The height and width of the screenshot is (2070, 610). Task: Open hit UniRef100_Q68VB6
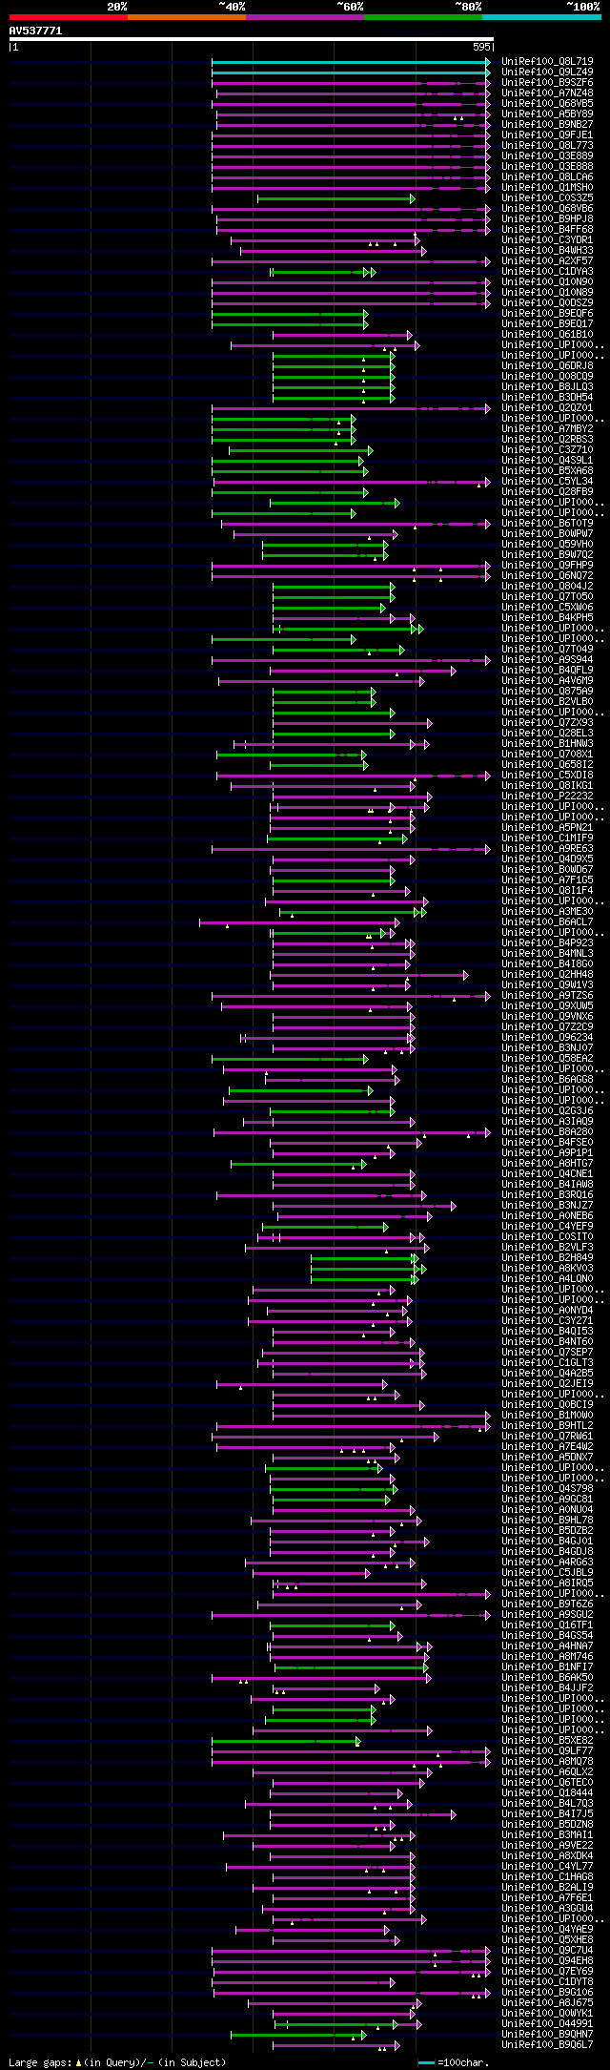click(547, 209)
